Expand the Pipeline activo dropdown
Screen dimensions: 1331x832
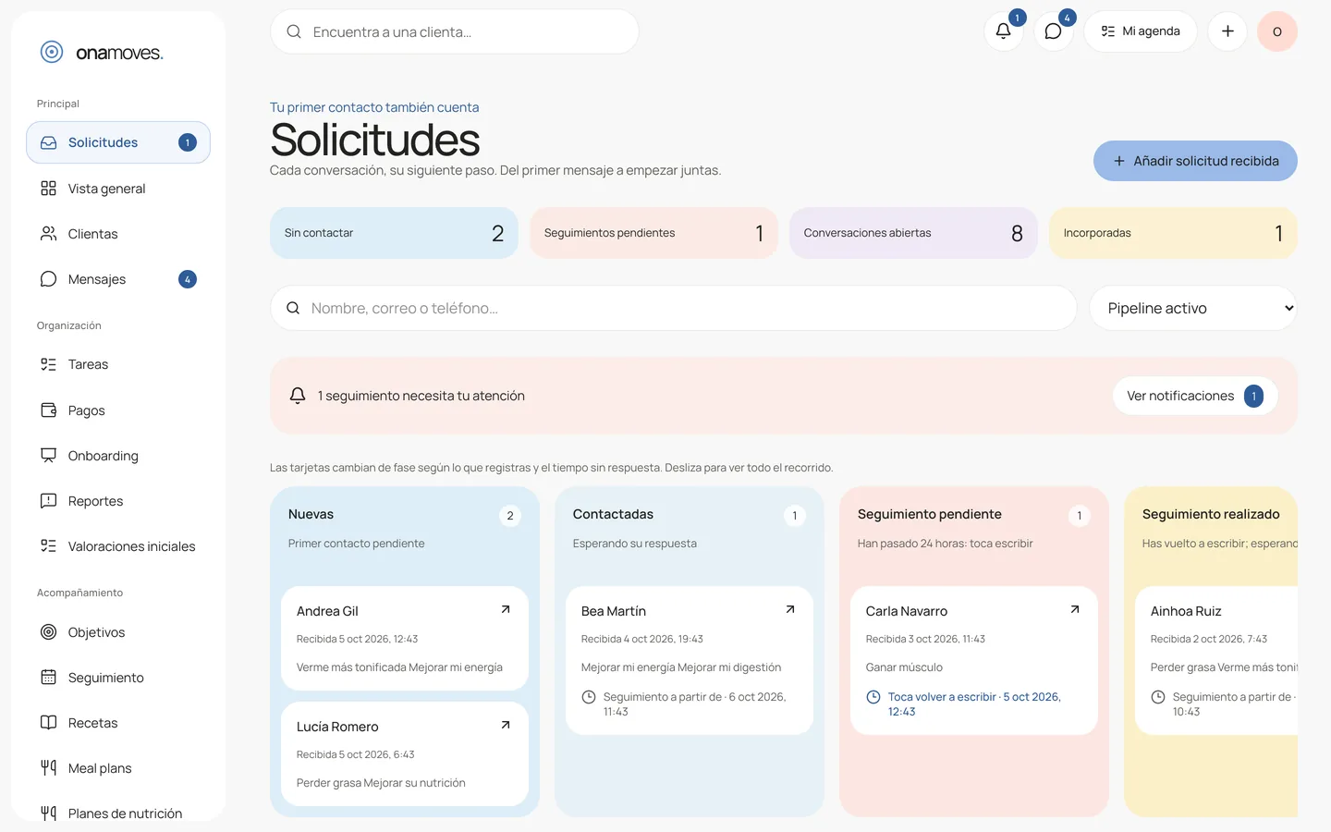[x=1193, y=308]
